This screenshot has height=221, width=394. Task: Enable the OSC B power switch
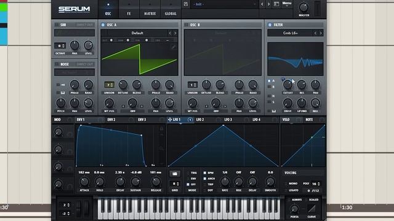point(186,25)
